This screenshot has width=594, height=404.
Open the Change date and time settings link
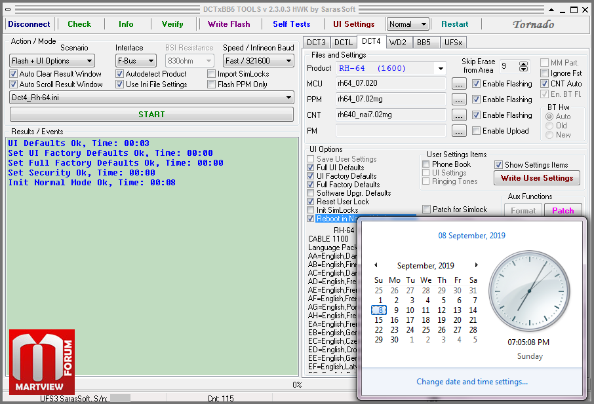[471, 382]
